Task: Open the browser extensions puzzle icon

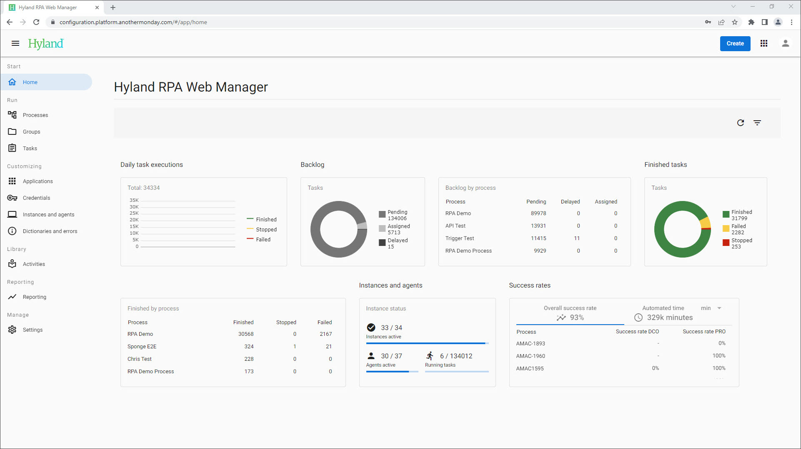Action: (751, 22)
